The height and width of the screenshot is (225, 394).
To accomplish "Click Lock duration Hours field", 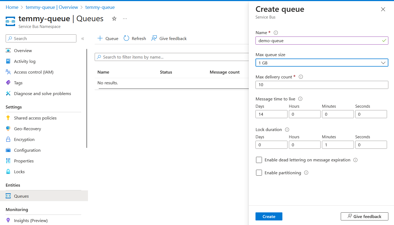I will pyautogui.click(x=305, y=145).
